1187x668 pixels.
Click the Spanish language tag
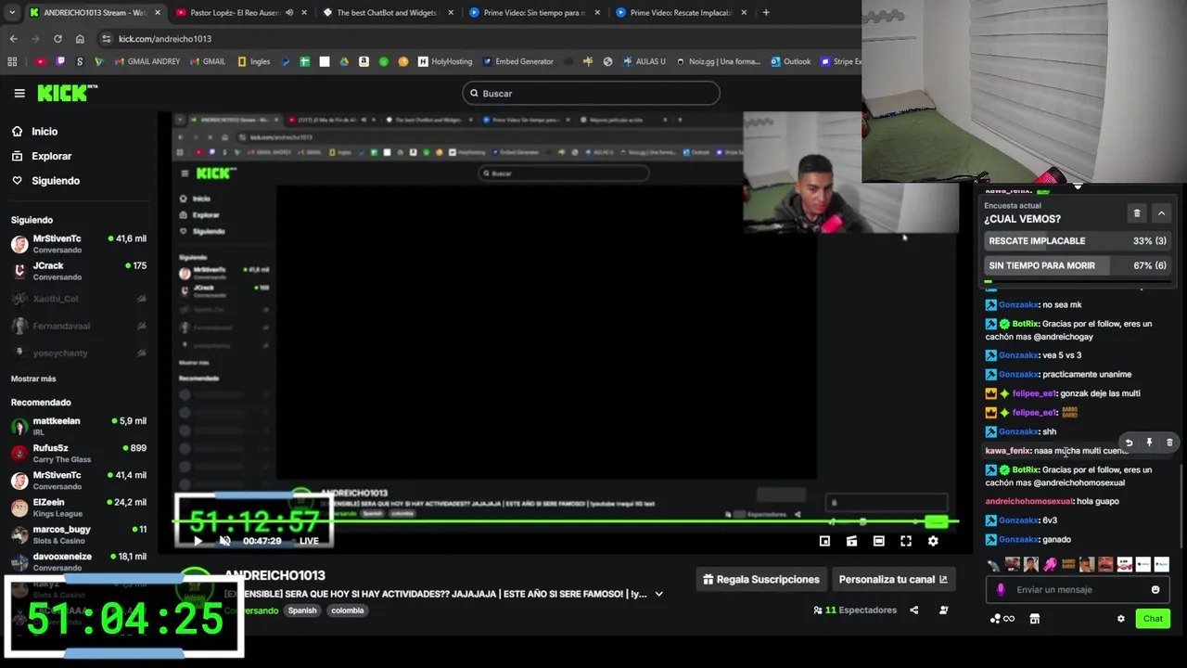[x=302, y=610]
